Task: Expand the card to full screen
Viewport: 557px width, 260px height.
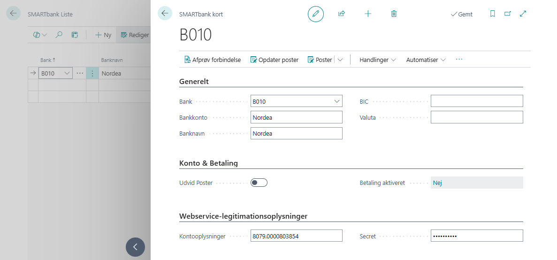Action: click(523, 14)
